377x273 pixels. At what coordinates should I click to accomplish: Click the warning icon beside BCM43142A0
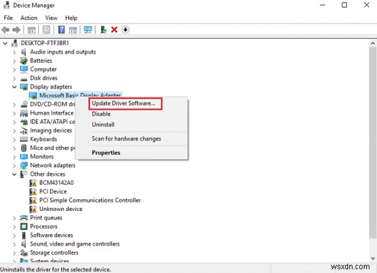[33, 183]
